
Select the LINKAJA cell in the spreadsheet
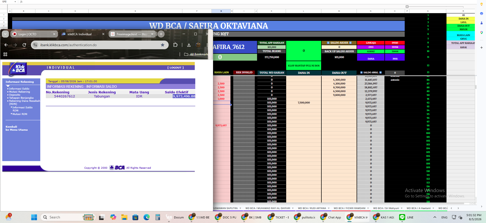[371, 43]
